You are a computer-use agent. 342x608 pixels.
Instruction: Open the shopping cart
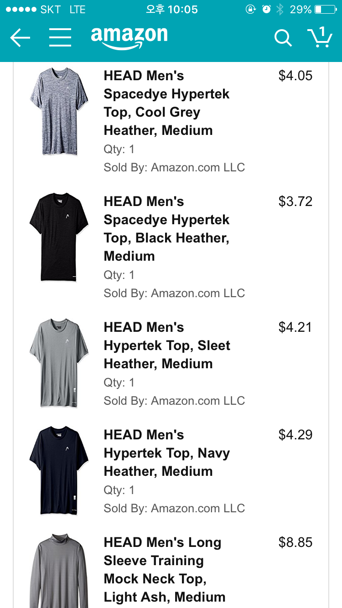click(x=320, y=37)
